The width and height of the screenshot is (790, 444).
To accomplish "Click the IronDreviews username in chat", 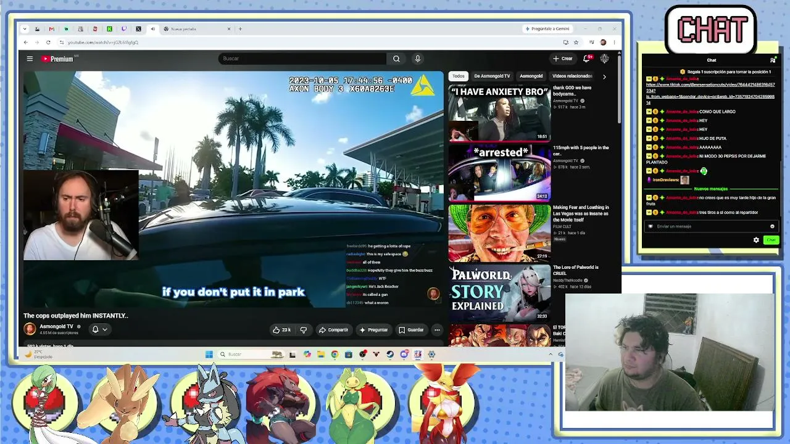I will click(x=666, y=180).
